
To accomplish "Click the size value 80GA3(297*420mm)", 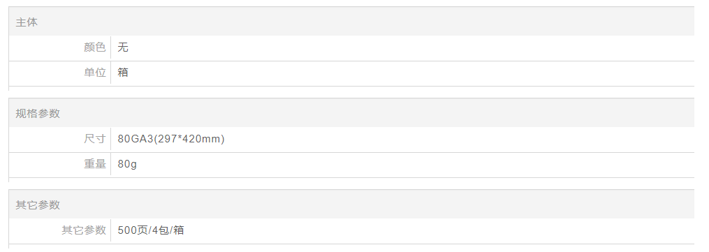I will 171,139.
